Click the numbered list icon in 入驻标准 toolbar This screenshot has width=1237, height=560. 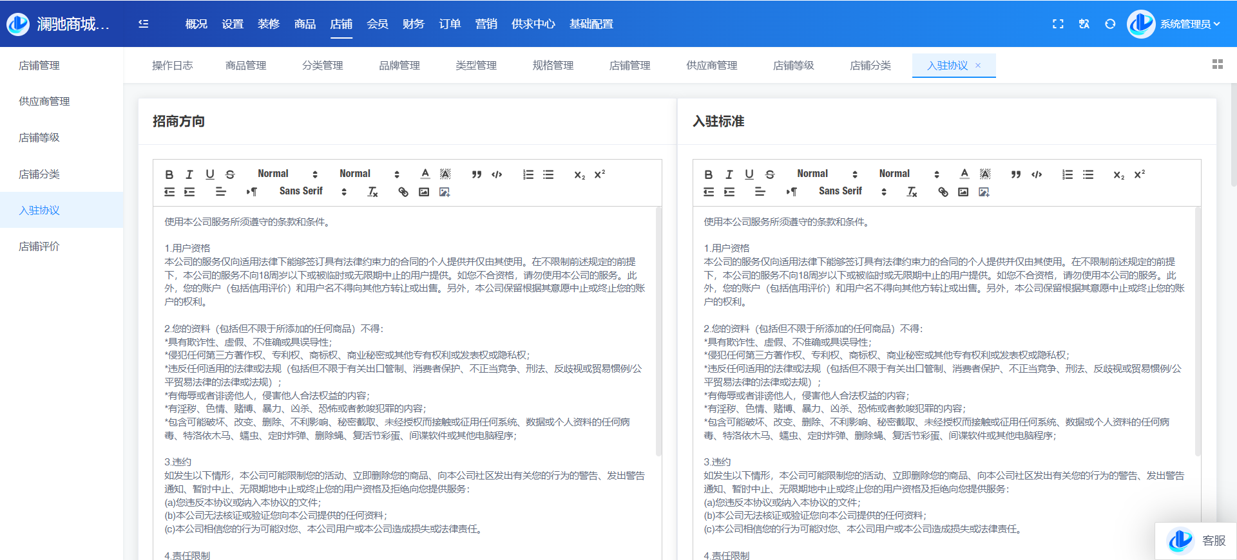[x=1068, y=174]
